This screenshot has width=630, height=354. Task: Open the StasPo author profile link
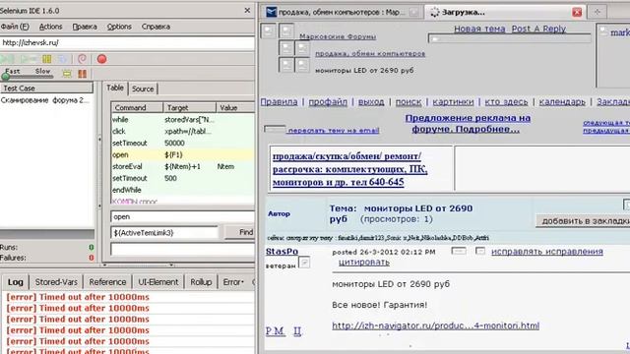282,252
